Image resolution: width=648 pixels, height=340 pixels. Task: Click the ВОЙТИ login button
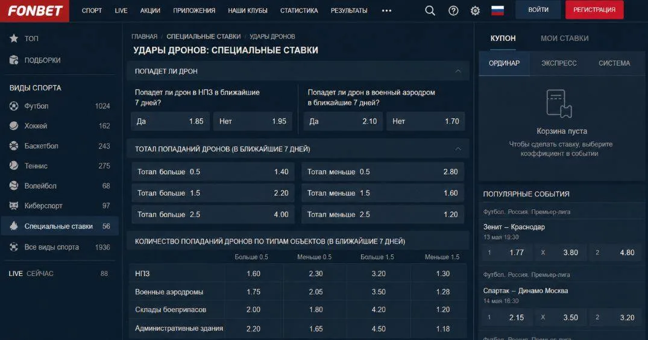pyautogui.click(x=538, y=10)
